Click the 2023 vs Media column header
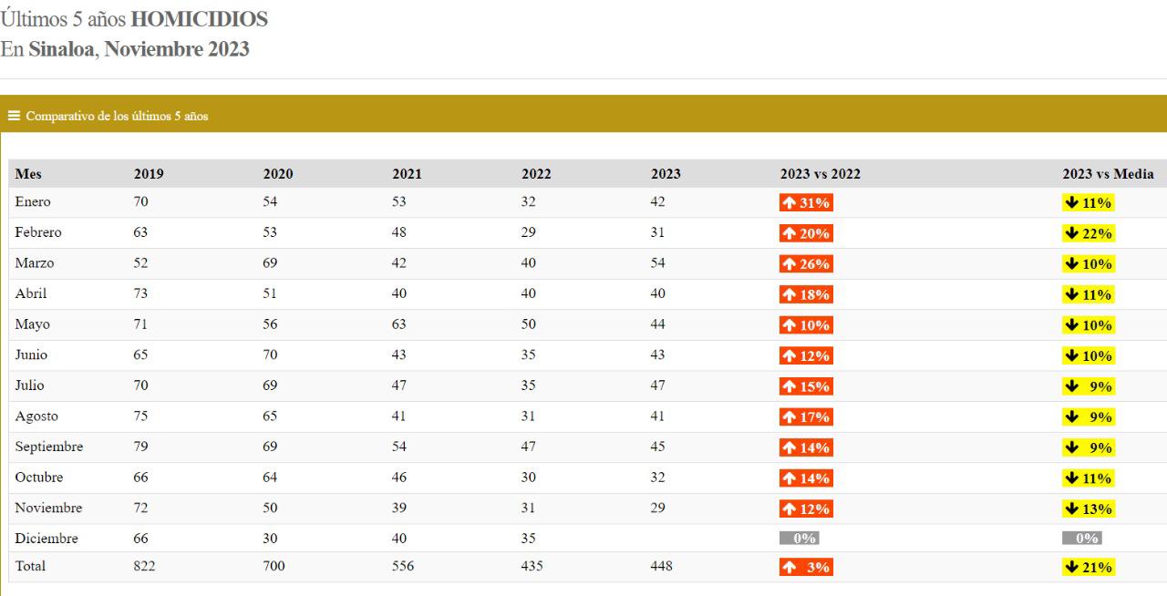This screenshot has height=596, width=1167. 1108,174
